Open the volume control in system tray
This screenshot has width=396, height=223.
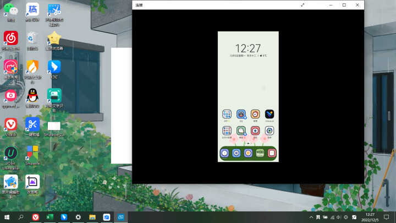[x=339, y=217]
